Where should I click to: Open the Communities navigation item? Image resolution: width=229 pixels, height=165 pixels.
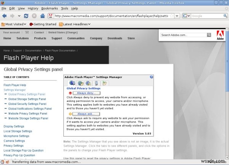tap(76, 38)
